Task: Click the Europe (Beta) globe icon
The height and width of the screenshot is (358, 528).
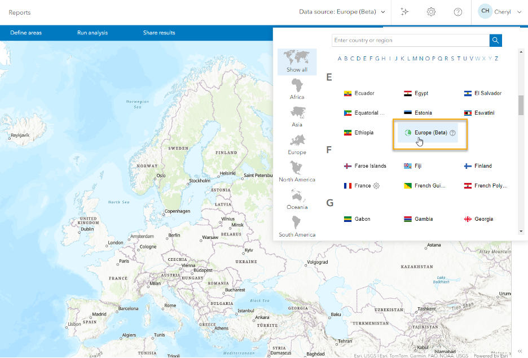Action: 408,133
